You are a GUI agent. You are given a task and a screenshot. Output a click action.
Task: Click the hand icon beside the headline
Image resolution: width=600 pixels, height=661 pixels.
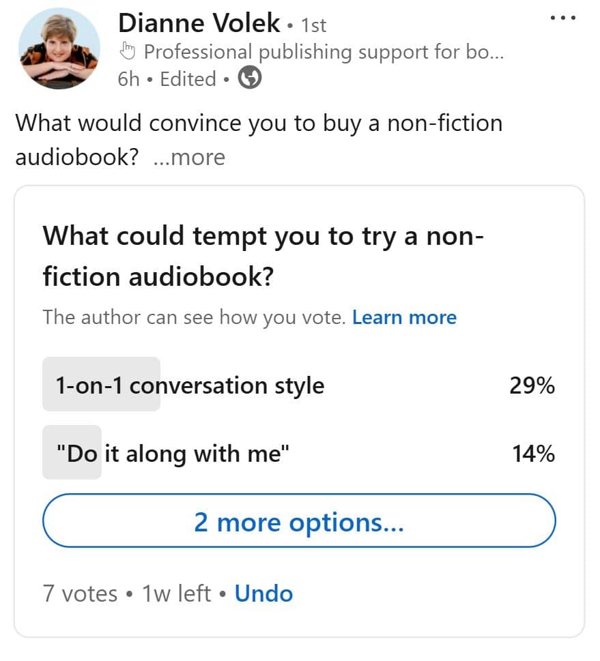coord(128,51)
